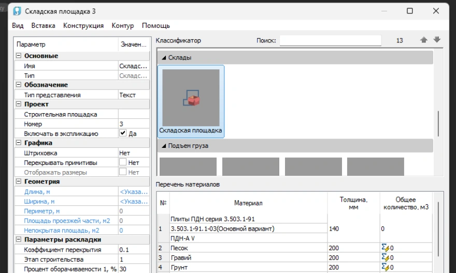456x273 pixels.
Task: Click the next result down arrow
Action: (437, 40)
